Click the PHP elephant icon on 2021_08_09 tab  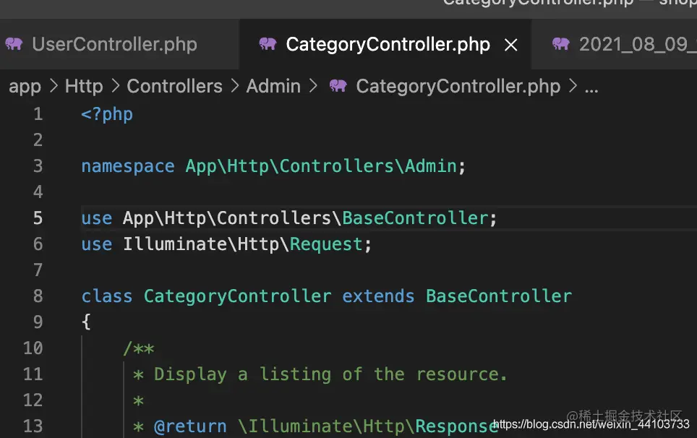pos(560,43)
